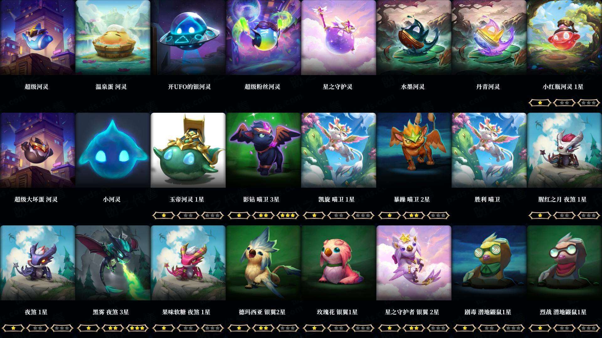The image size is (602, 338).
Task: Pick the 玉帝河灵 jade sprite image
Action: (x=188, y=150)
